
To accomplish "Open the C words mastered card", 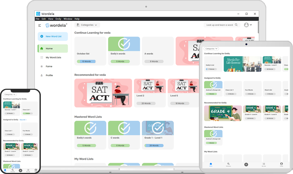I will [124, 135].
